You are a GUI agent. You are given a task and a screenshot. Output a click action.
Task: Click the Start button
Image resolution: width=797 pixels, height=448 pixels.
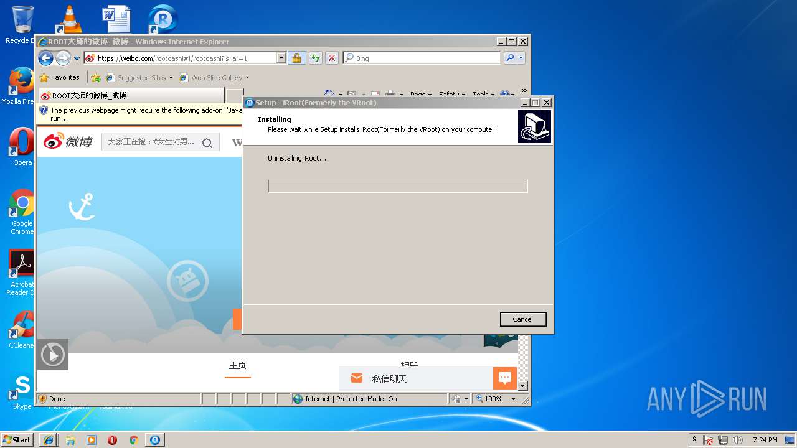tap(17, 439)
